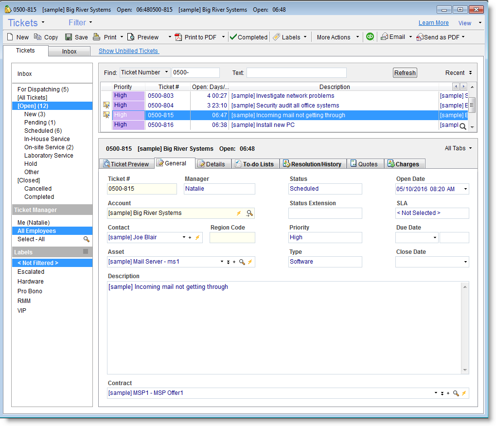Select the Escalated label filter
The width and height of the screenshot is (496, 426).
pos(31,272)
